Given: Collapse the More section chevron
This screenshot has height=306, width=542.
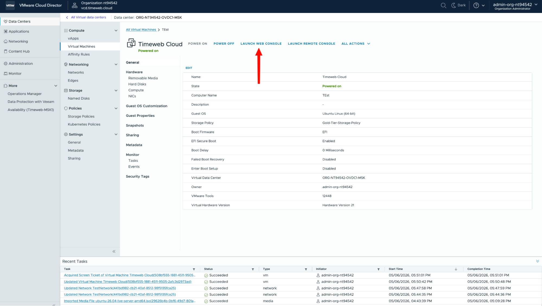Looking at the screenshot, I should (56, 86).
